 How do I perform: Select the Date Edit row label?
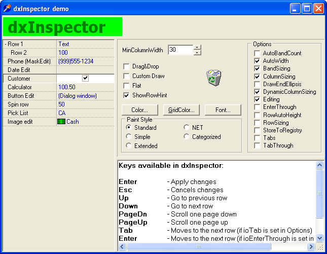coord(19,70)
